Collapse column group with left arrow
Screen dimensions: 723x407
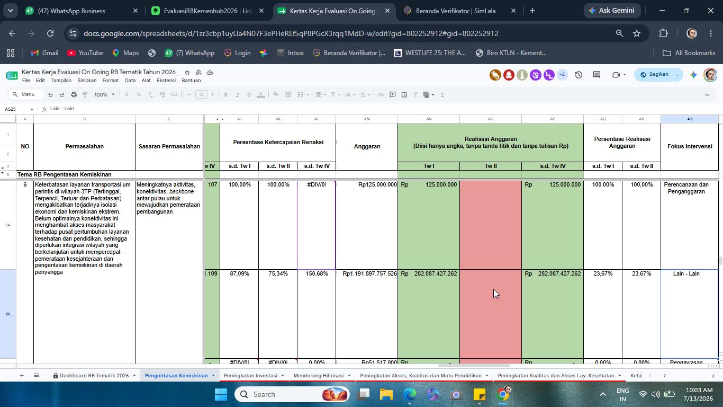tap(217, 119)
